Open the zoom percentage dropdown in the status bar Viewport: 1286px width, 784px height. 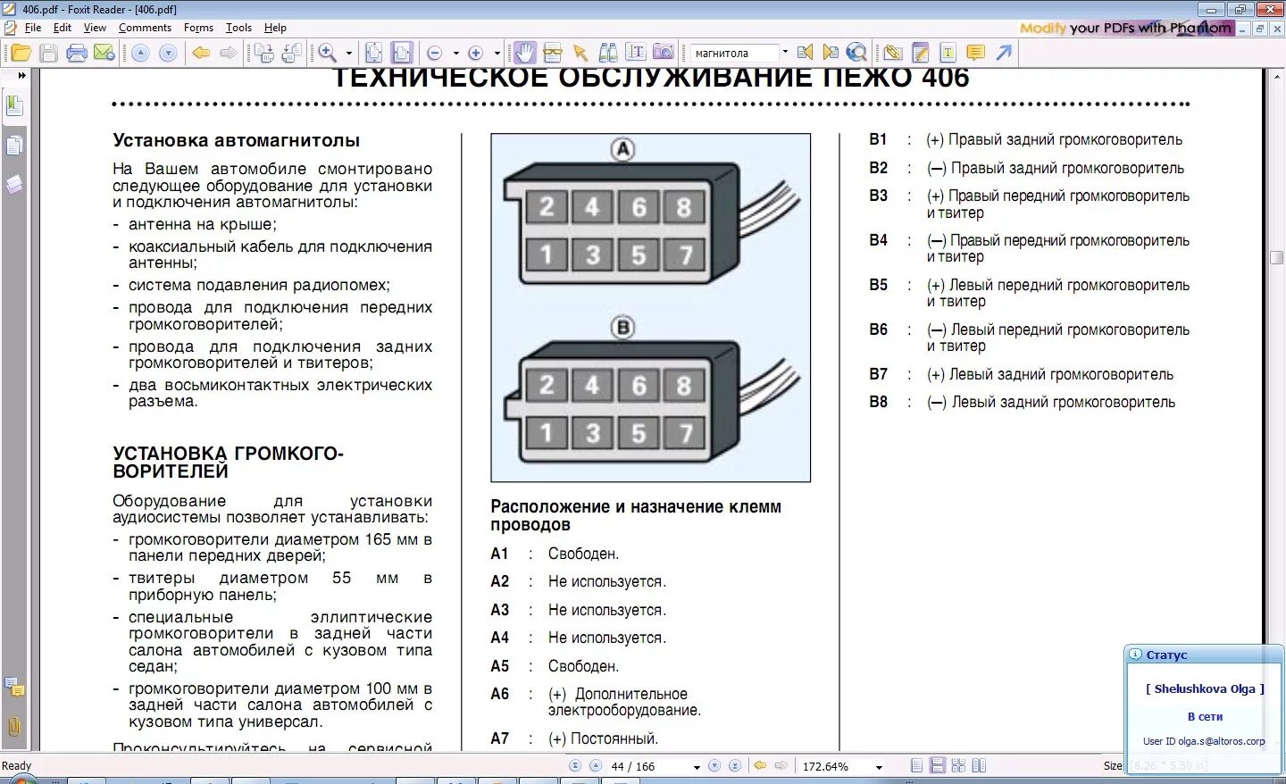[x=879, y=766]
